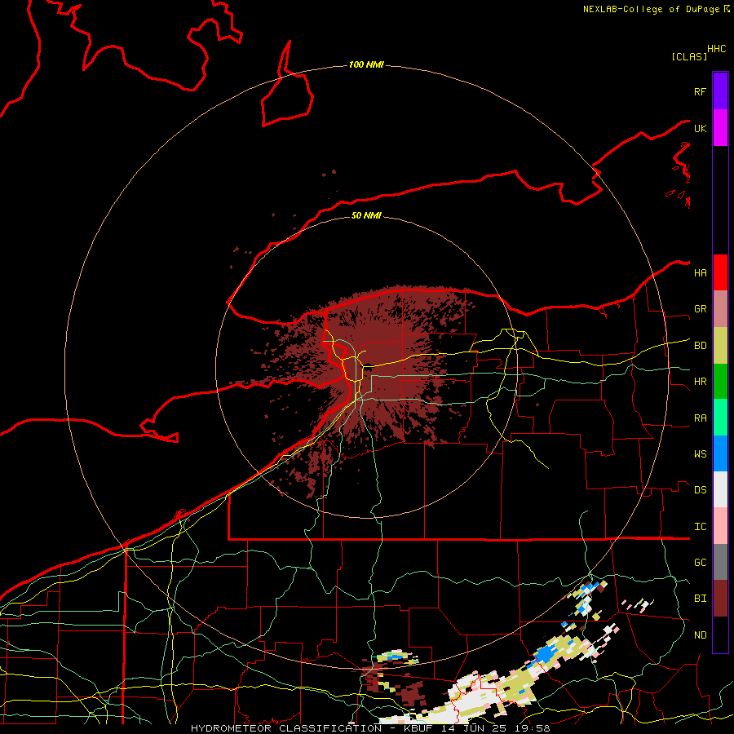Pick the blue WS legend swatch
The image size is (734, 734).
click(x=720, y=453)
